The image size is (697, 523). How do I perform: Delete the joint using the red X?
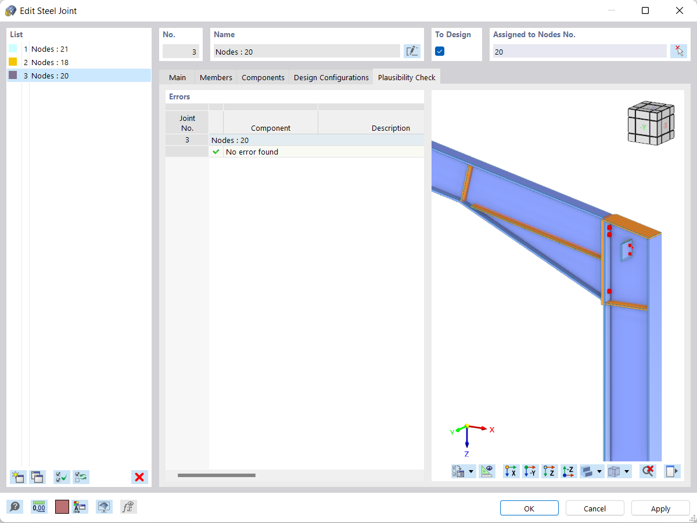[x=139, y=477]
